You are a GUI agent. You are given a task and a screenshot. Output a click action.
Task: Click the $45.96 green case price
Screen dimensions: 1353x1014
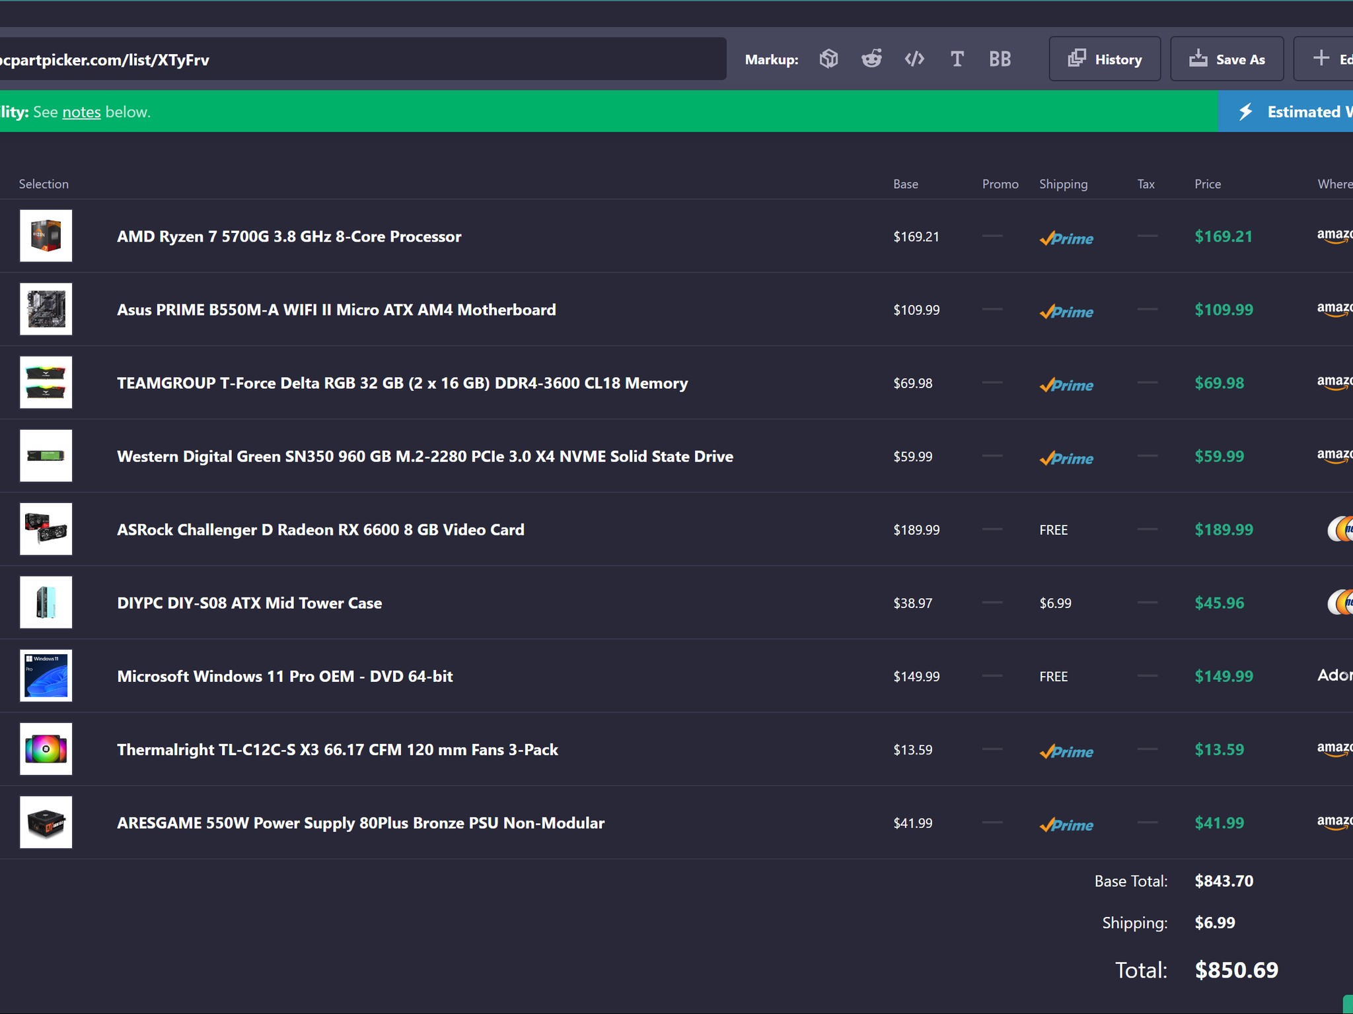1219,603
